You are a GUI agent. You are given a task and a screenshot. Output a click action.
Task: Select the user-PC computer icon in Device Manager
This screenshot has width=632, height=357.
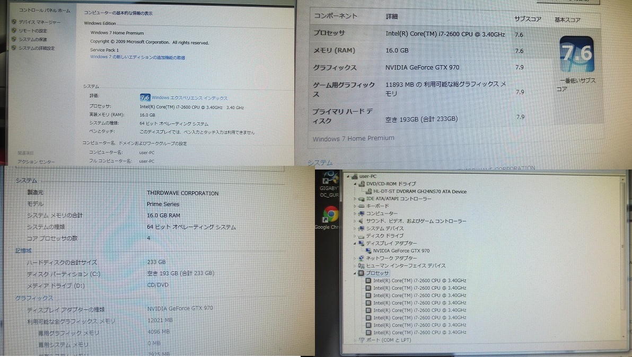(x=355, y=176)
